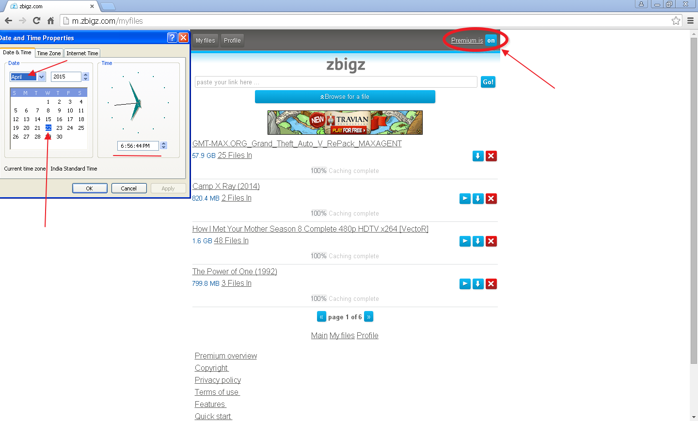Open help in Date and Time Properties
The image size is (698, 421).
[x=172, y=38]
